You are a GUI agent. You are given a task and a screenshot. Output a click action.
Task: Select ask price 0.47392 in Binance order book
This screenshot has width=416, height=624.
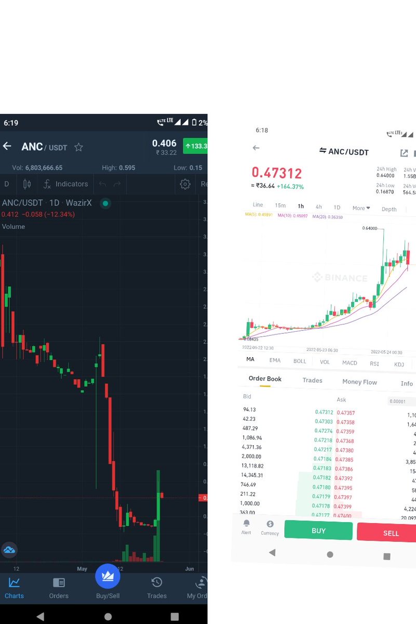344,478
